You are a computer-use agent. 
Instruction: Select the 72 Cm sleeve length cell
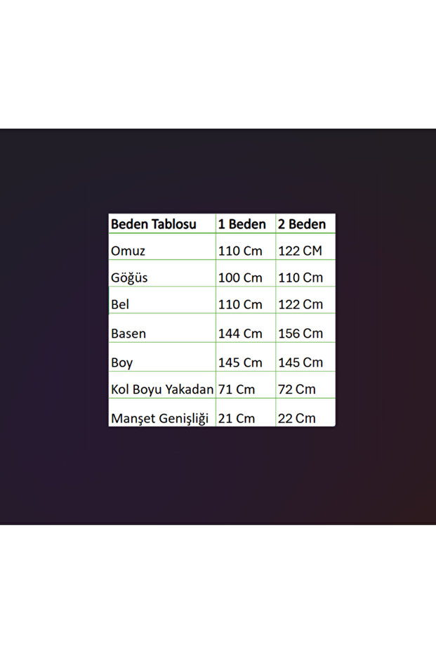point(297,388)
